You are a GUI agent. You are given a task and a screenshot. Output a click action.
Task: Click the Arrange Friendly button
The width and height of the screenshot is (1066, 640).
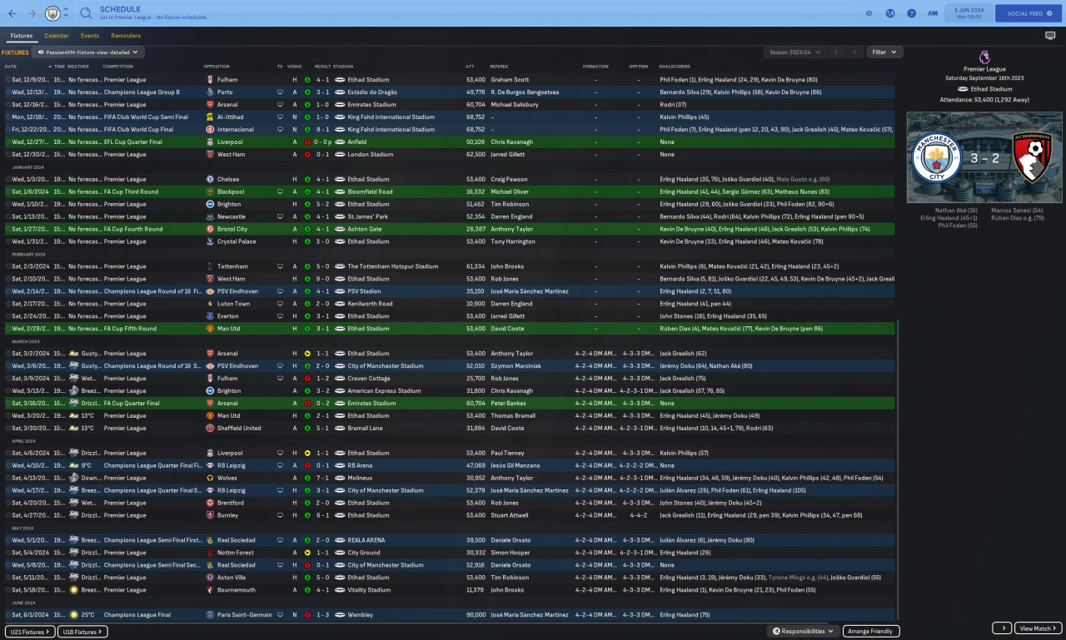pyautogui.click(x=871, y=631)
